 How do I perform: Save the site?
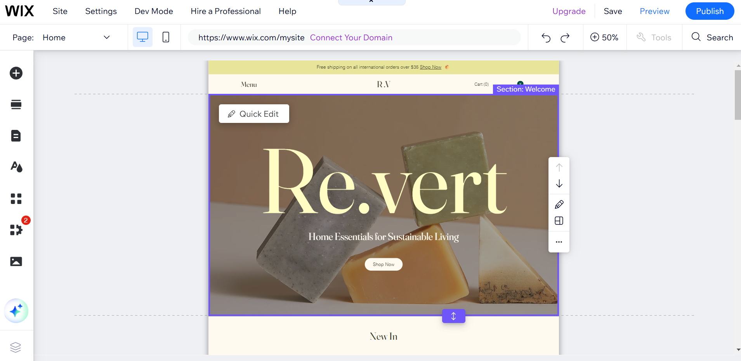(x=613, y=11)
